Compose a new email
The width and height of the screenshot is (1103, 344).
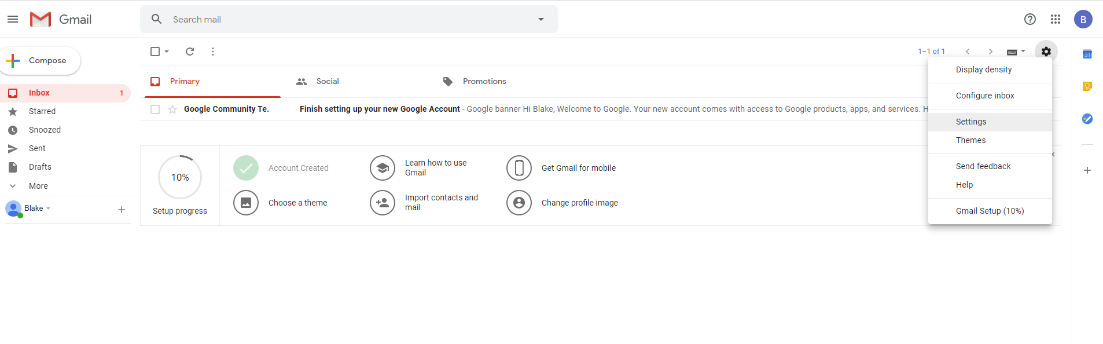pos(39,61)
